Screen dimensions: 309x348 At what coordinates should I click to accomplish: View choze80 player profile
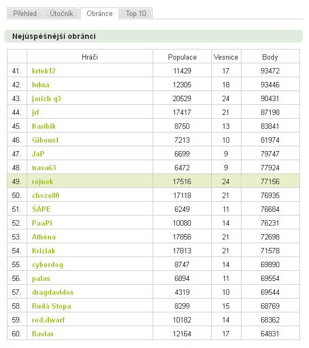46,195
